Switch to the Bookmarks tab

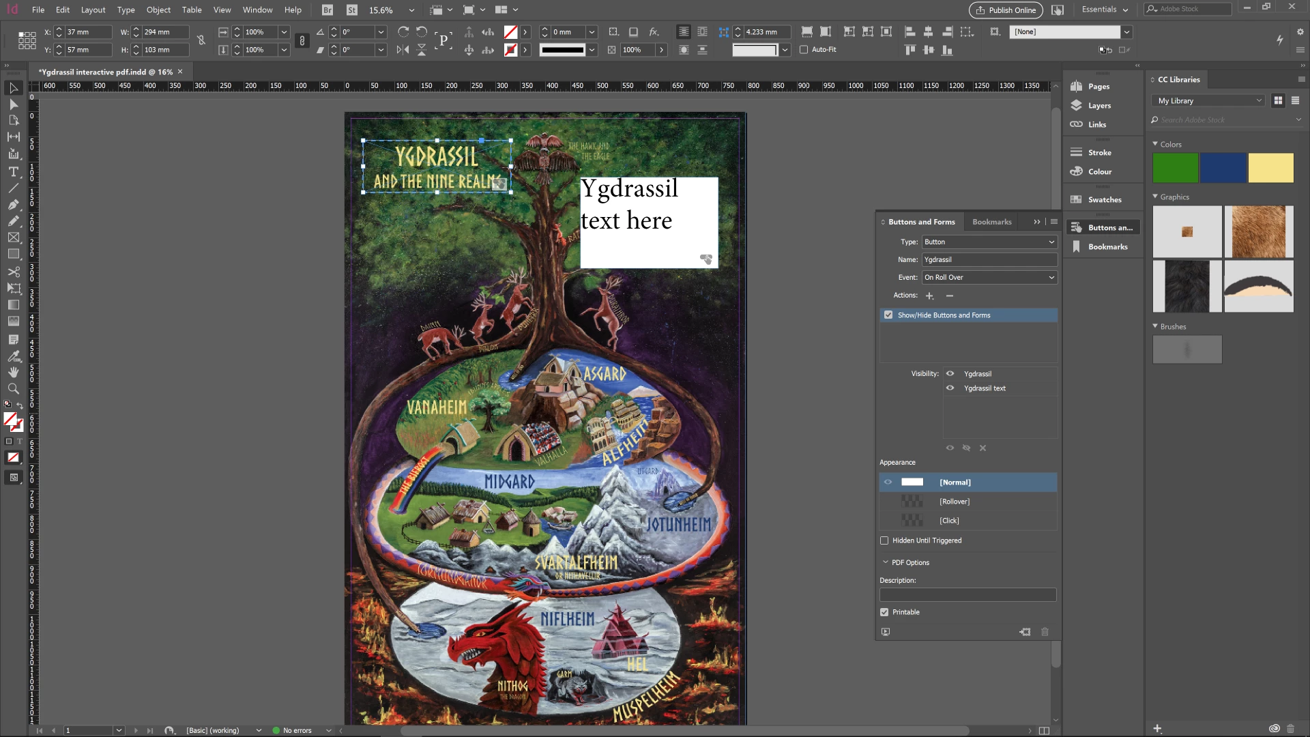click(x=991, y=222)
